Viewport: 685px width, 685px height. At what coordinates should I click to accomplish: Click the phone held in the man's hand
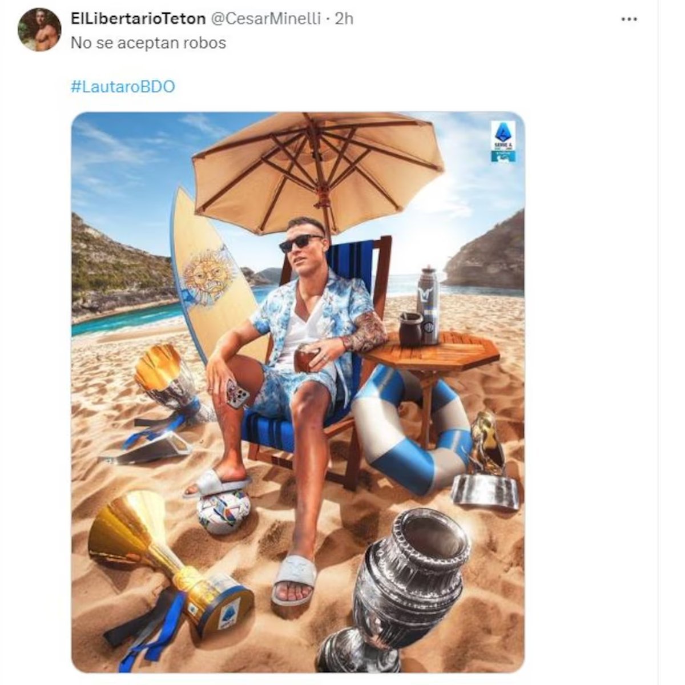click(x=237, y=393)
